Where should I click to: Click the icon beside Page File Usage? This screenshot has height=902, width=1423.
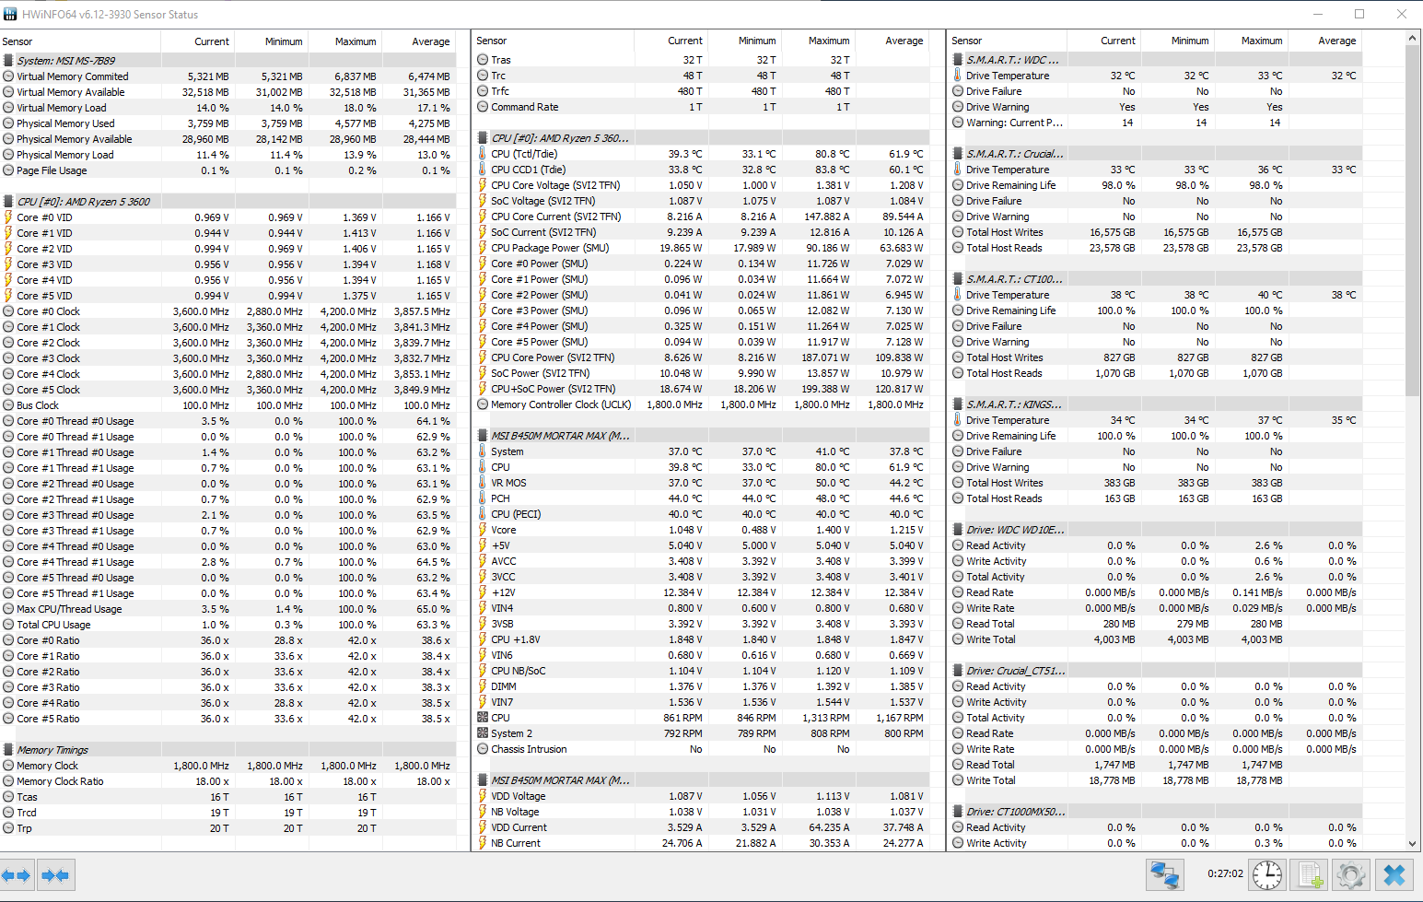click(8, 170)
